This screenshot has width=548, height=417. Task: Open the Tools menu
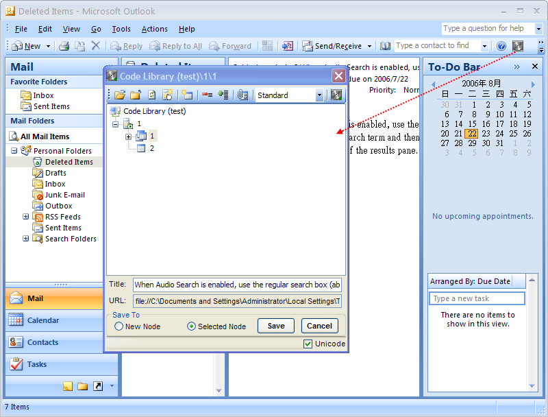pos(121,29)
